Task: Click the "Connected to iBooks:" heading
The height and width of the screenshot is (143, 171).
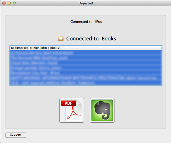Action: (x=92, y=39)
